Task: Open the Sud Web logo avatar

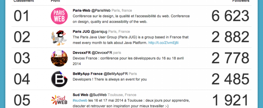Action: click(59, 100)
